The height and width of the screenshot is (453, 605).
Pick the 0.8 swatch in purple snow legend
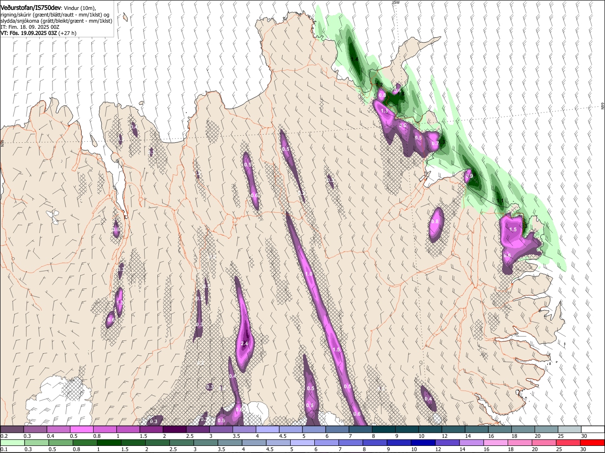(104, 429)
